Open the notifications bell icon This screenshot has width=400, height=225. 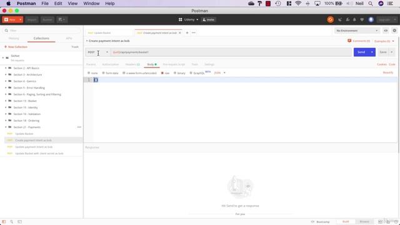click(354, 19)
